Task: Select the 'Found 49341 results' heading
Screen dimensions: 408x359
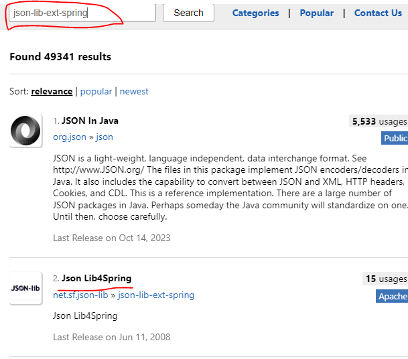Action: (x=60, y=57)
